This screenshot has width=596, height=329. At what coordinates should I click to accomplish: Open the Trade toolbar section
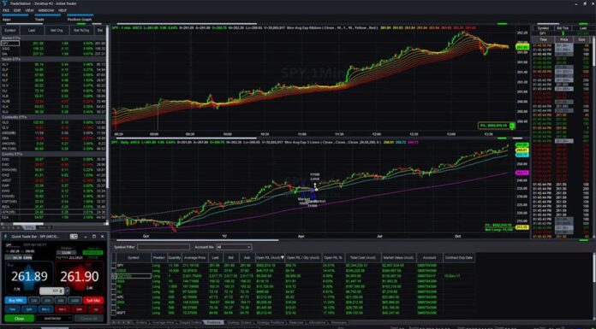[39, 19]
